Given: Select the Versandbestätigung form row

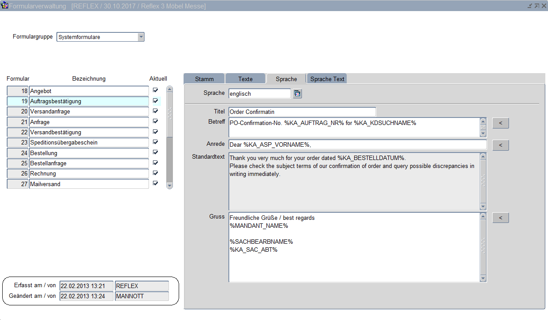Looking at the screenshot, I should 89,133.
